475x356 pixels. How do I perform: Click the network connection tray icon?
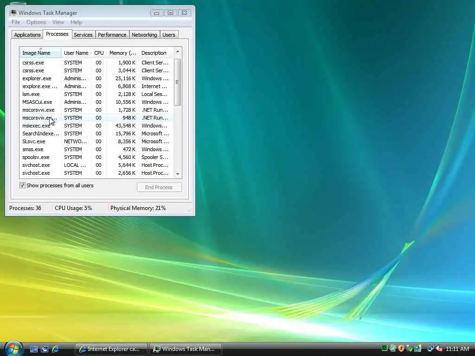pyautogui.click(x=430, y=349)
